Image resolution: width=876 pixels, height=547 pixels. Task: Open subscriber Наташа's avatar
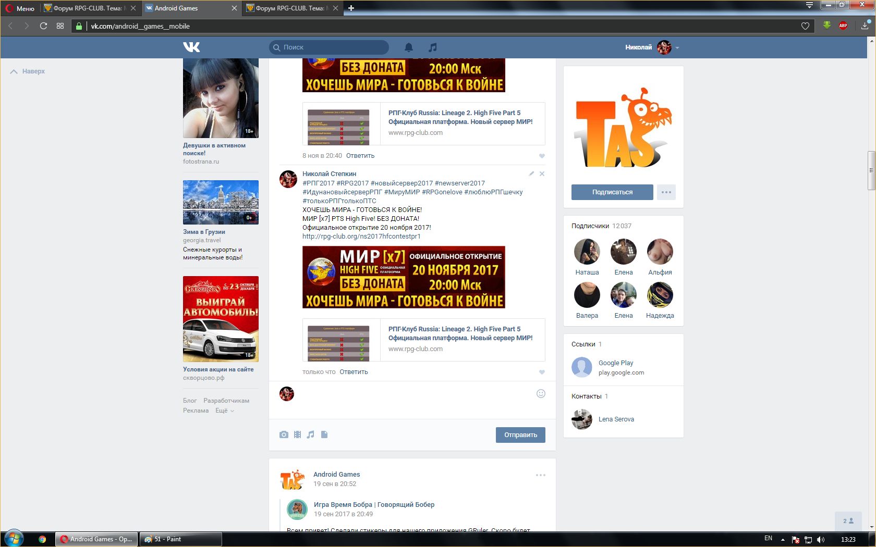click(x=587, y=252)
